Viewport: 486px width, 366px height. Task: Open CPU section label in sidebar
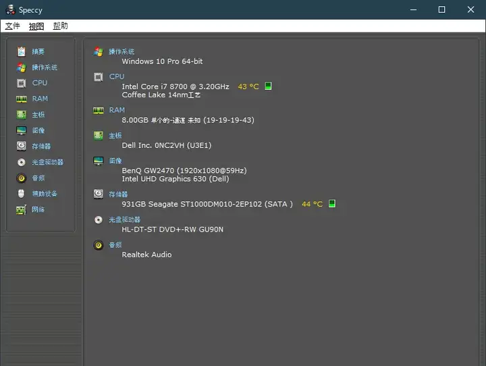coord(40,83)
